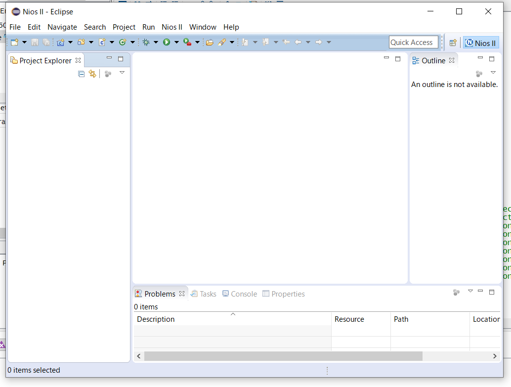Open the New wizard dropdown arrow
Image resolution: width=511 pixels, height=387 pixels.
point(24,42)
